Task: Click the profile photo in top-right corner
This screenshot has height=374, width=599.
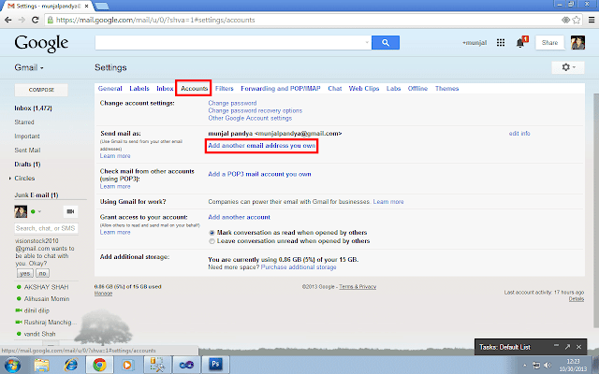Action: pyautogui.click(x=577, y=43)
